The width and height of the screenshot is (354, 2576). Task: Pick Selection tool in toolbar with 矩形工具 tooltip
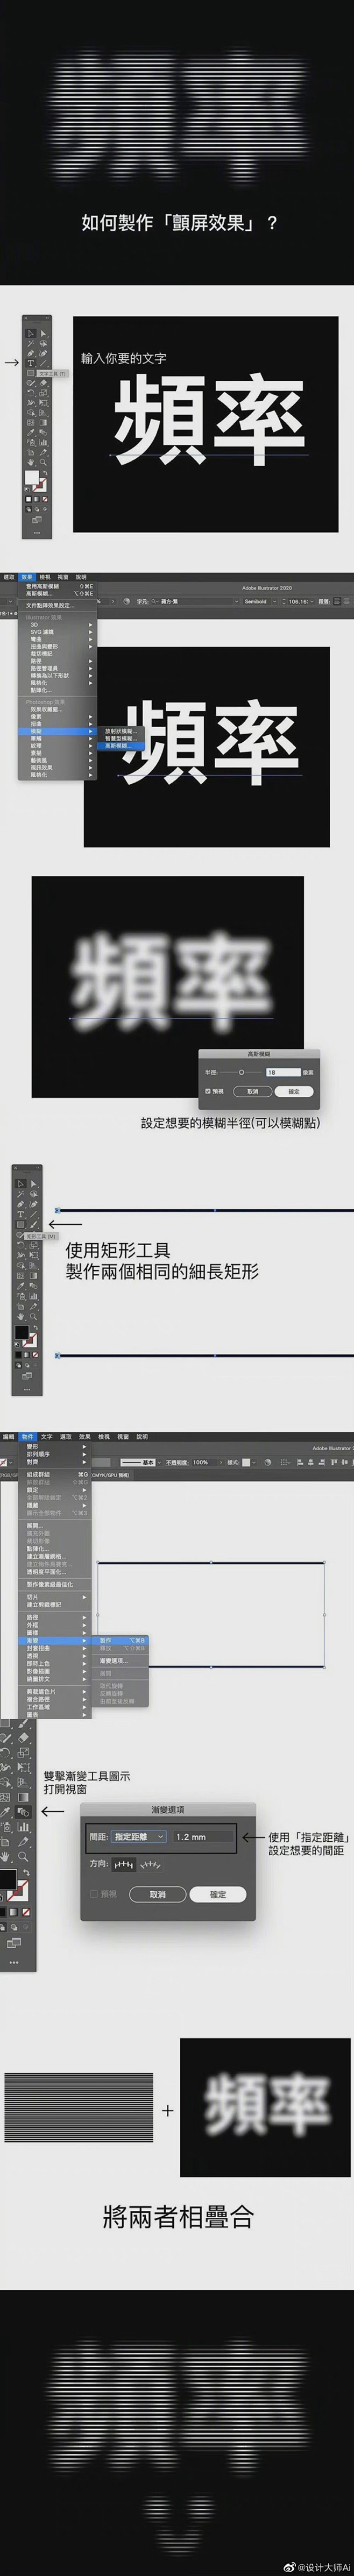[x=20, y=1184]
